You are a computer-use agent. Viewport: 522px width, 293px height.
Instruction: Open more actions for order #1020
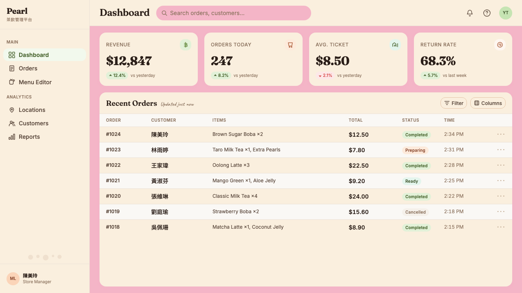501,196
